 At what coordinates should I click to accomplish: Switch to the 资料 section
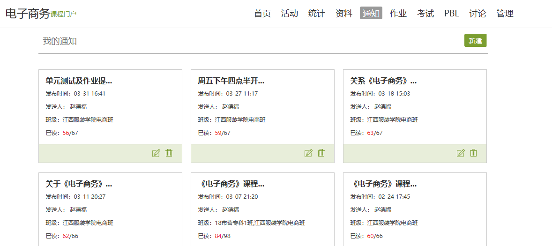tap(344, 14)
